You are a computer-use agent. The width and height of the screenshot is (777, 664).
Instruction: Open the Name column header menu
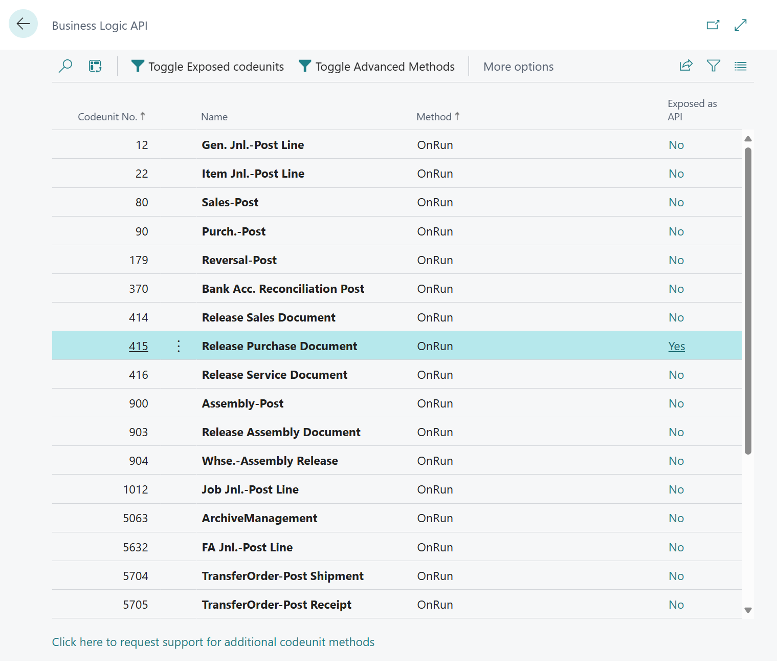[214, 116]
